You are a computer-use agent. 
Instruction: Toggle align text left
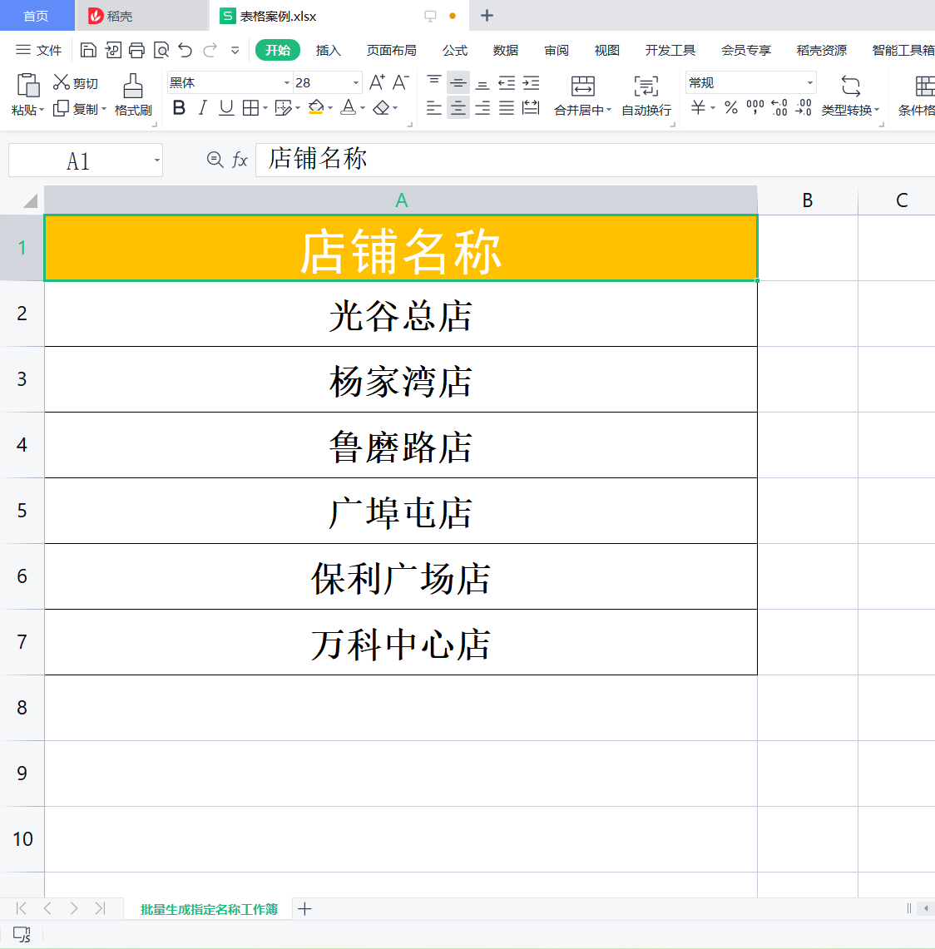coord(434,108)
